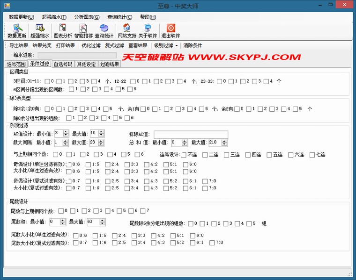Viewport: 356px width, 280px height.
Task: Click the 清除条件 button
Action: coord(193,46)
